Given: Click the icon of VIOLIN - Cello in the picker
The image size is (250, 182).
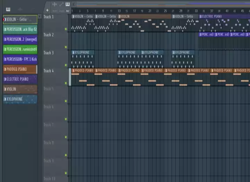Looking at the screenshot, I should click(x=5, y=19).
